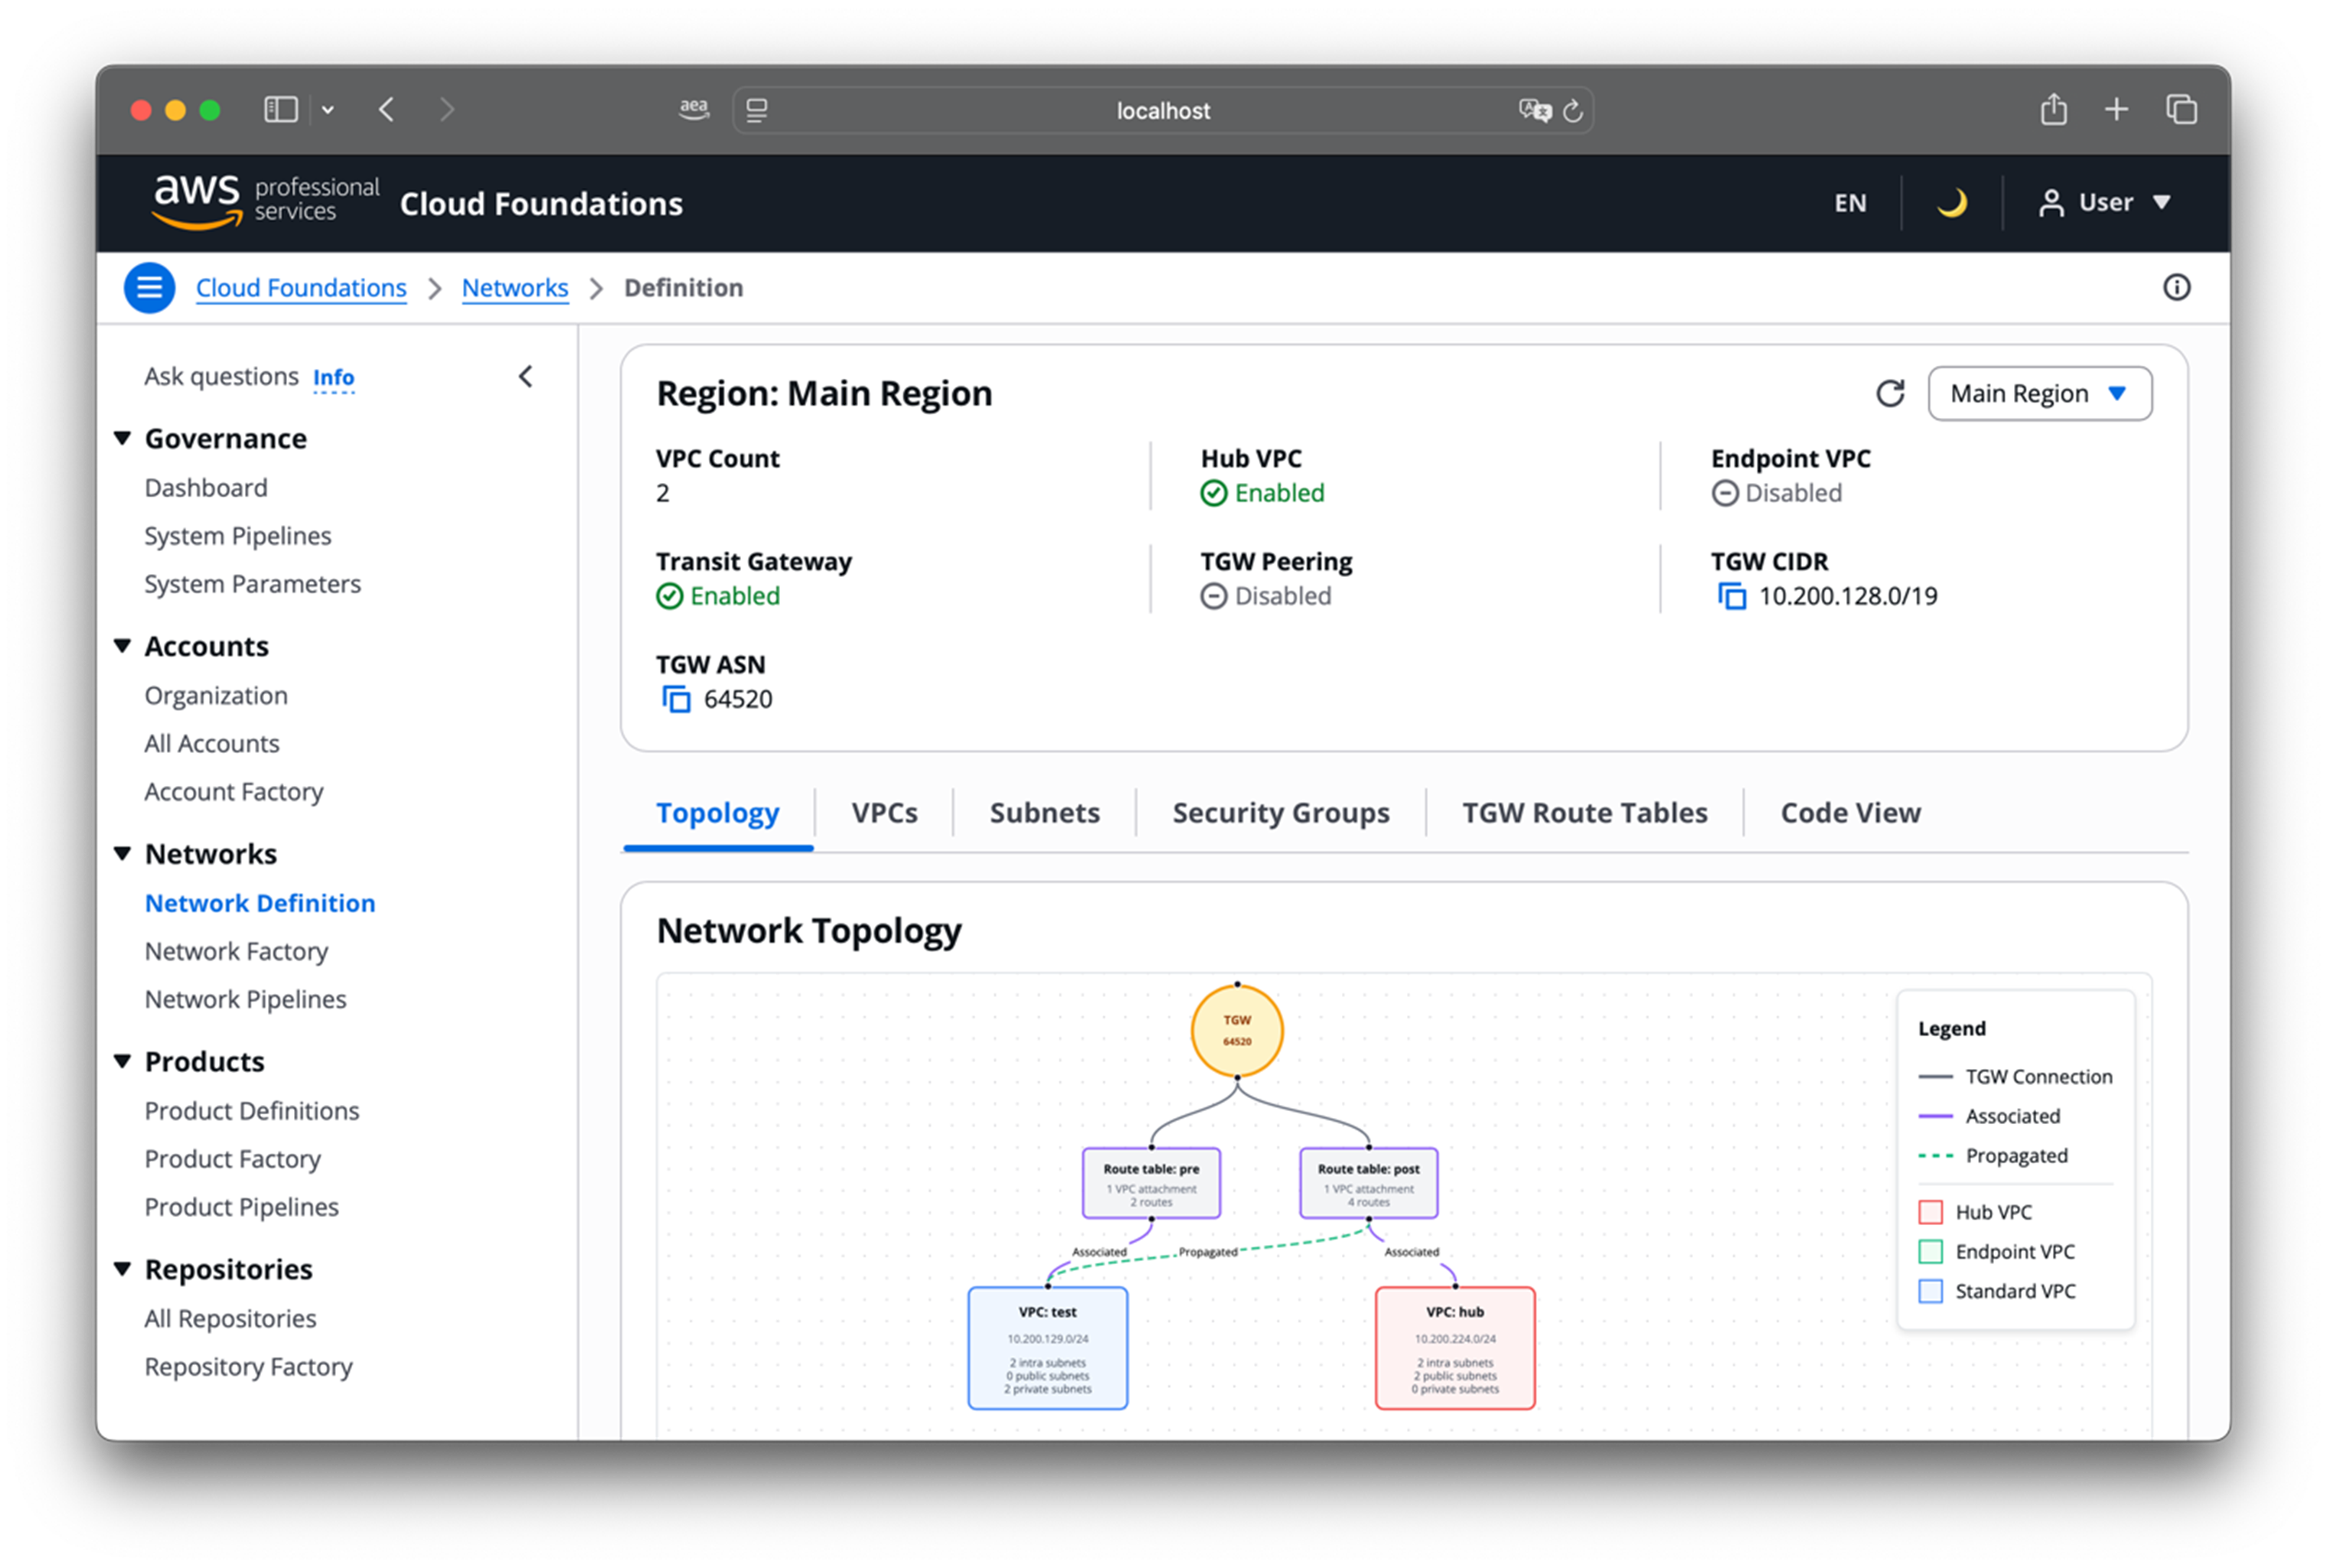Copy the TGW ASN value

pos(676,699)
